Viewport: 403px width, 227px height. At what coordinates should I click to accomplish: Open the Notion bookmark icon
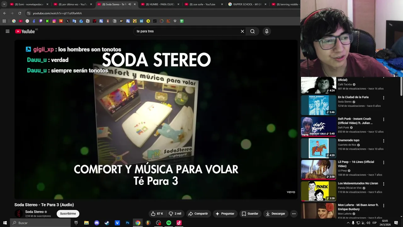pos(115,21)
